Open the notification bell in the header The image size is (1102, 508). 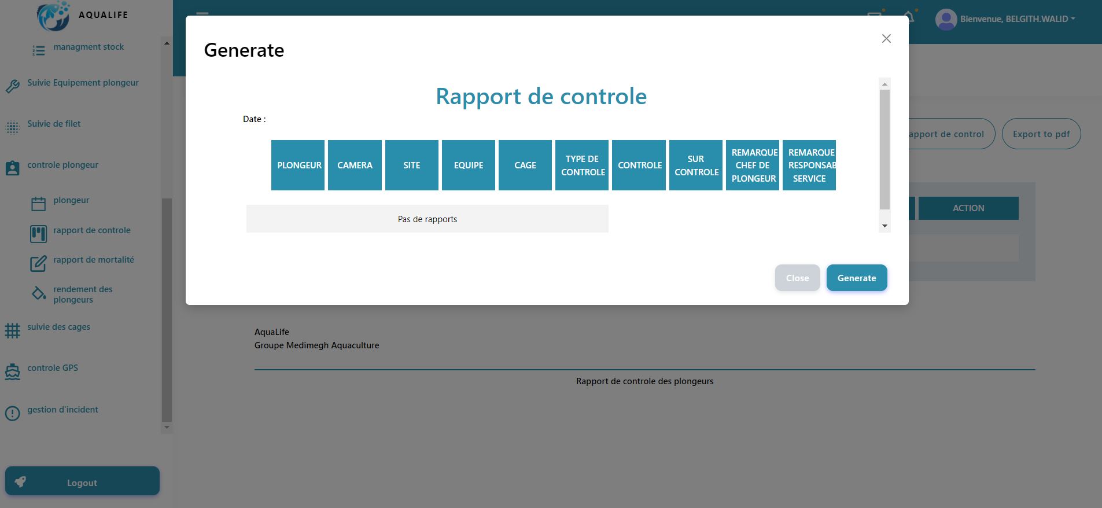click(x=909, y=17)
